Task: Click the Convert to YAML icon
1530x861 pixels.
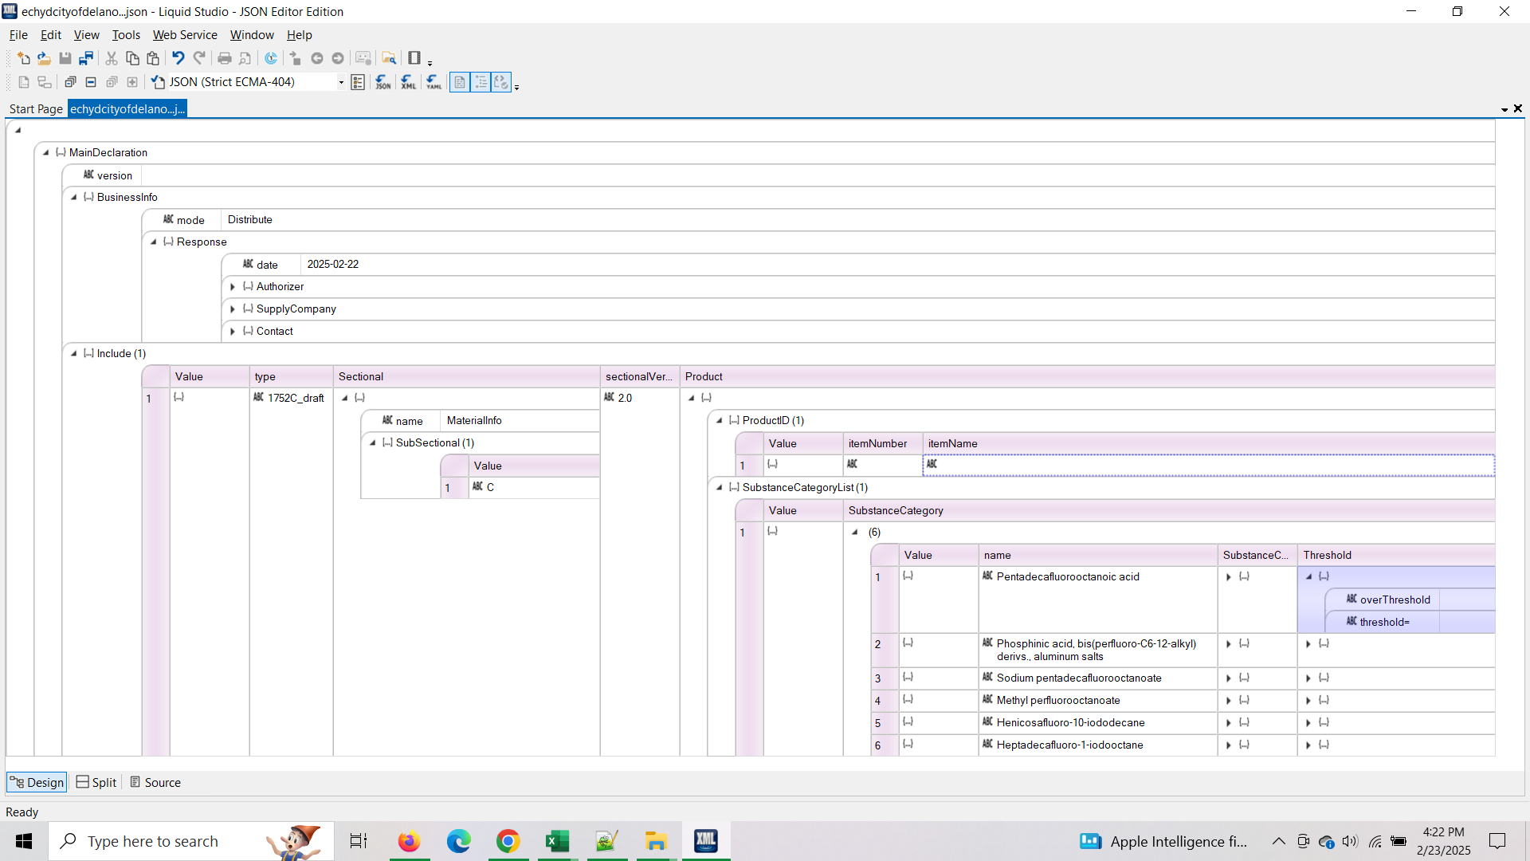Action: (x=433, y=82)
